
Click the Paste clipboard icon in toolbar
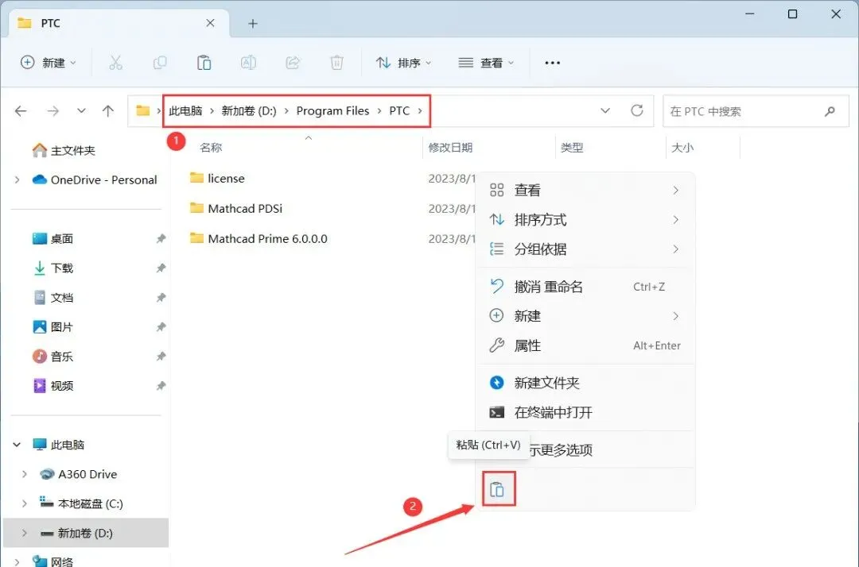click(x=204, y=63)
